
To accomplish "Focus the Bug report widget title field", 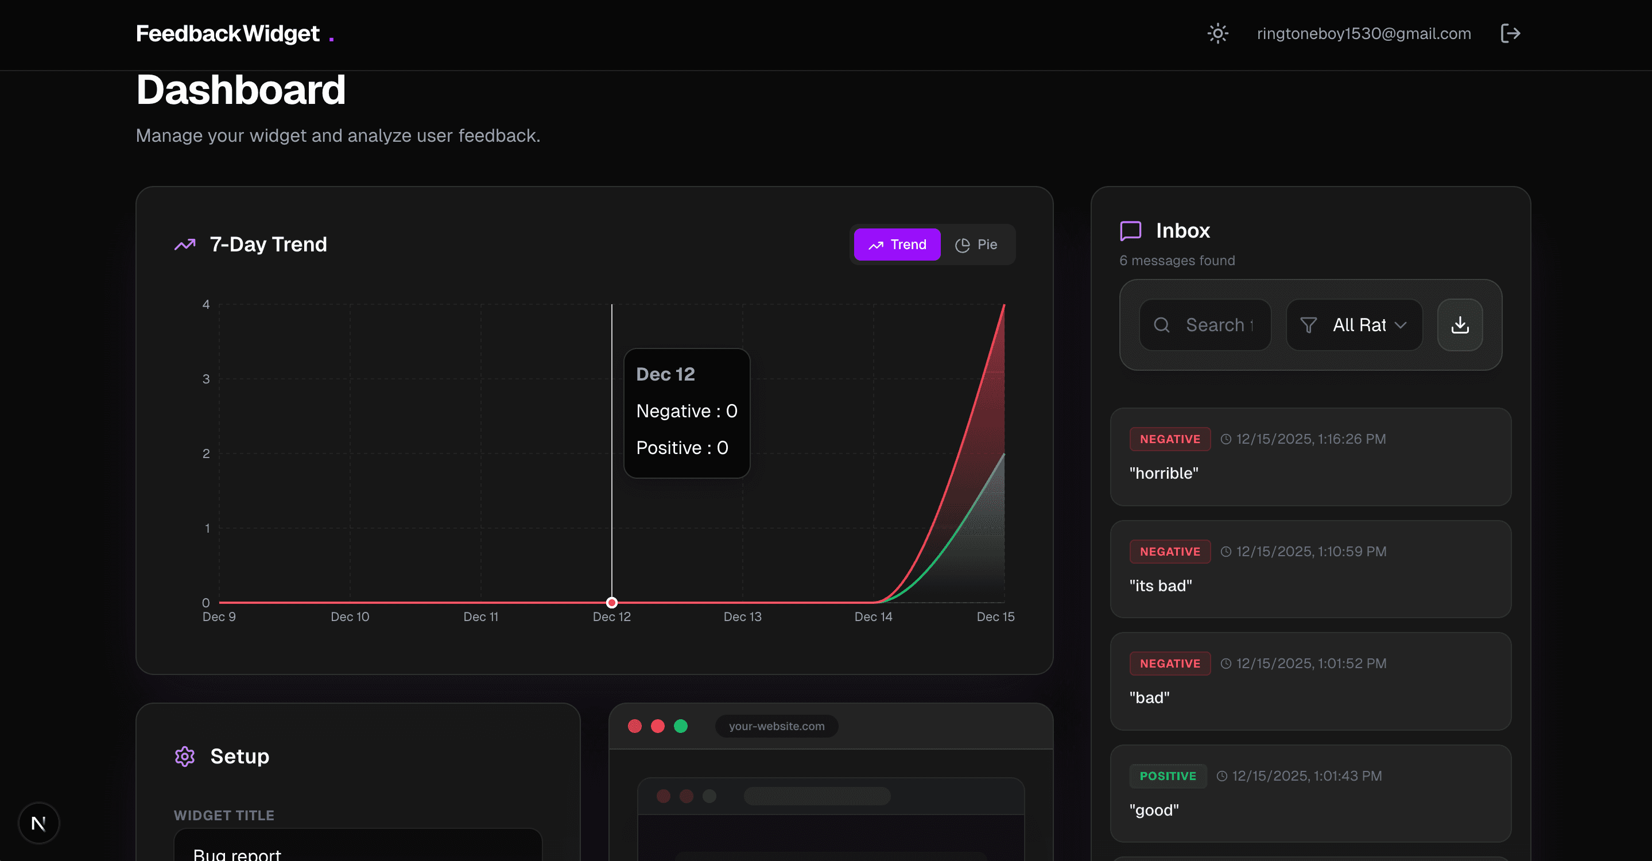I will pyautogui.click(x=357, y=852).
